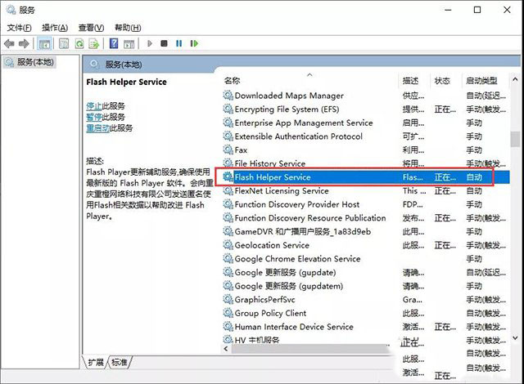
Task: Click the vertical scrollbar up arrow
Action: tap(515, 80)
